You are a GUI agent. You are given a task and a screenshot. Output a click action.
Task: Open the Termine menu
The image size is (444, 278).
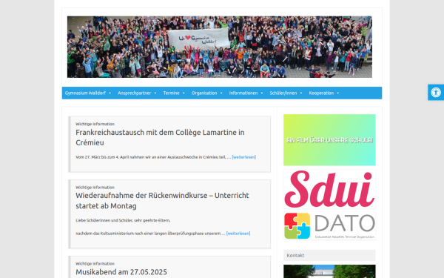pyautogui.click(x=172, y=93)
